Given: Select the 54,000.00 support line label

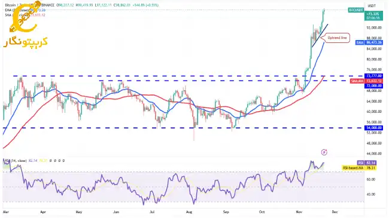Looking at the screenshot, I should coord(373,128).
